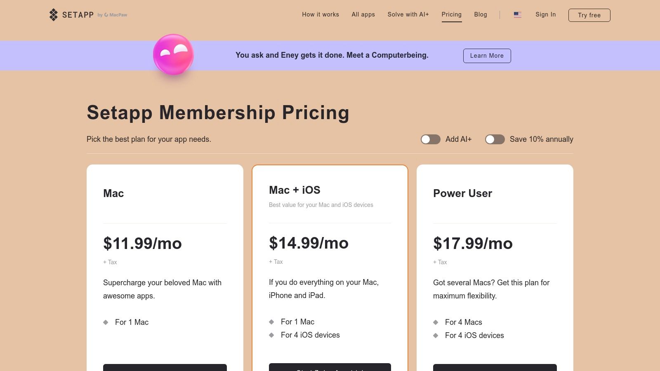Click Learn More in the Eney banner
The height and width of the screenshot is (371, 660).
[487, 56]
